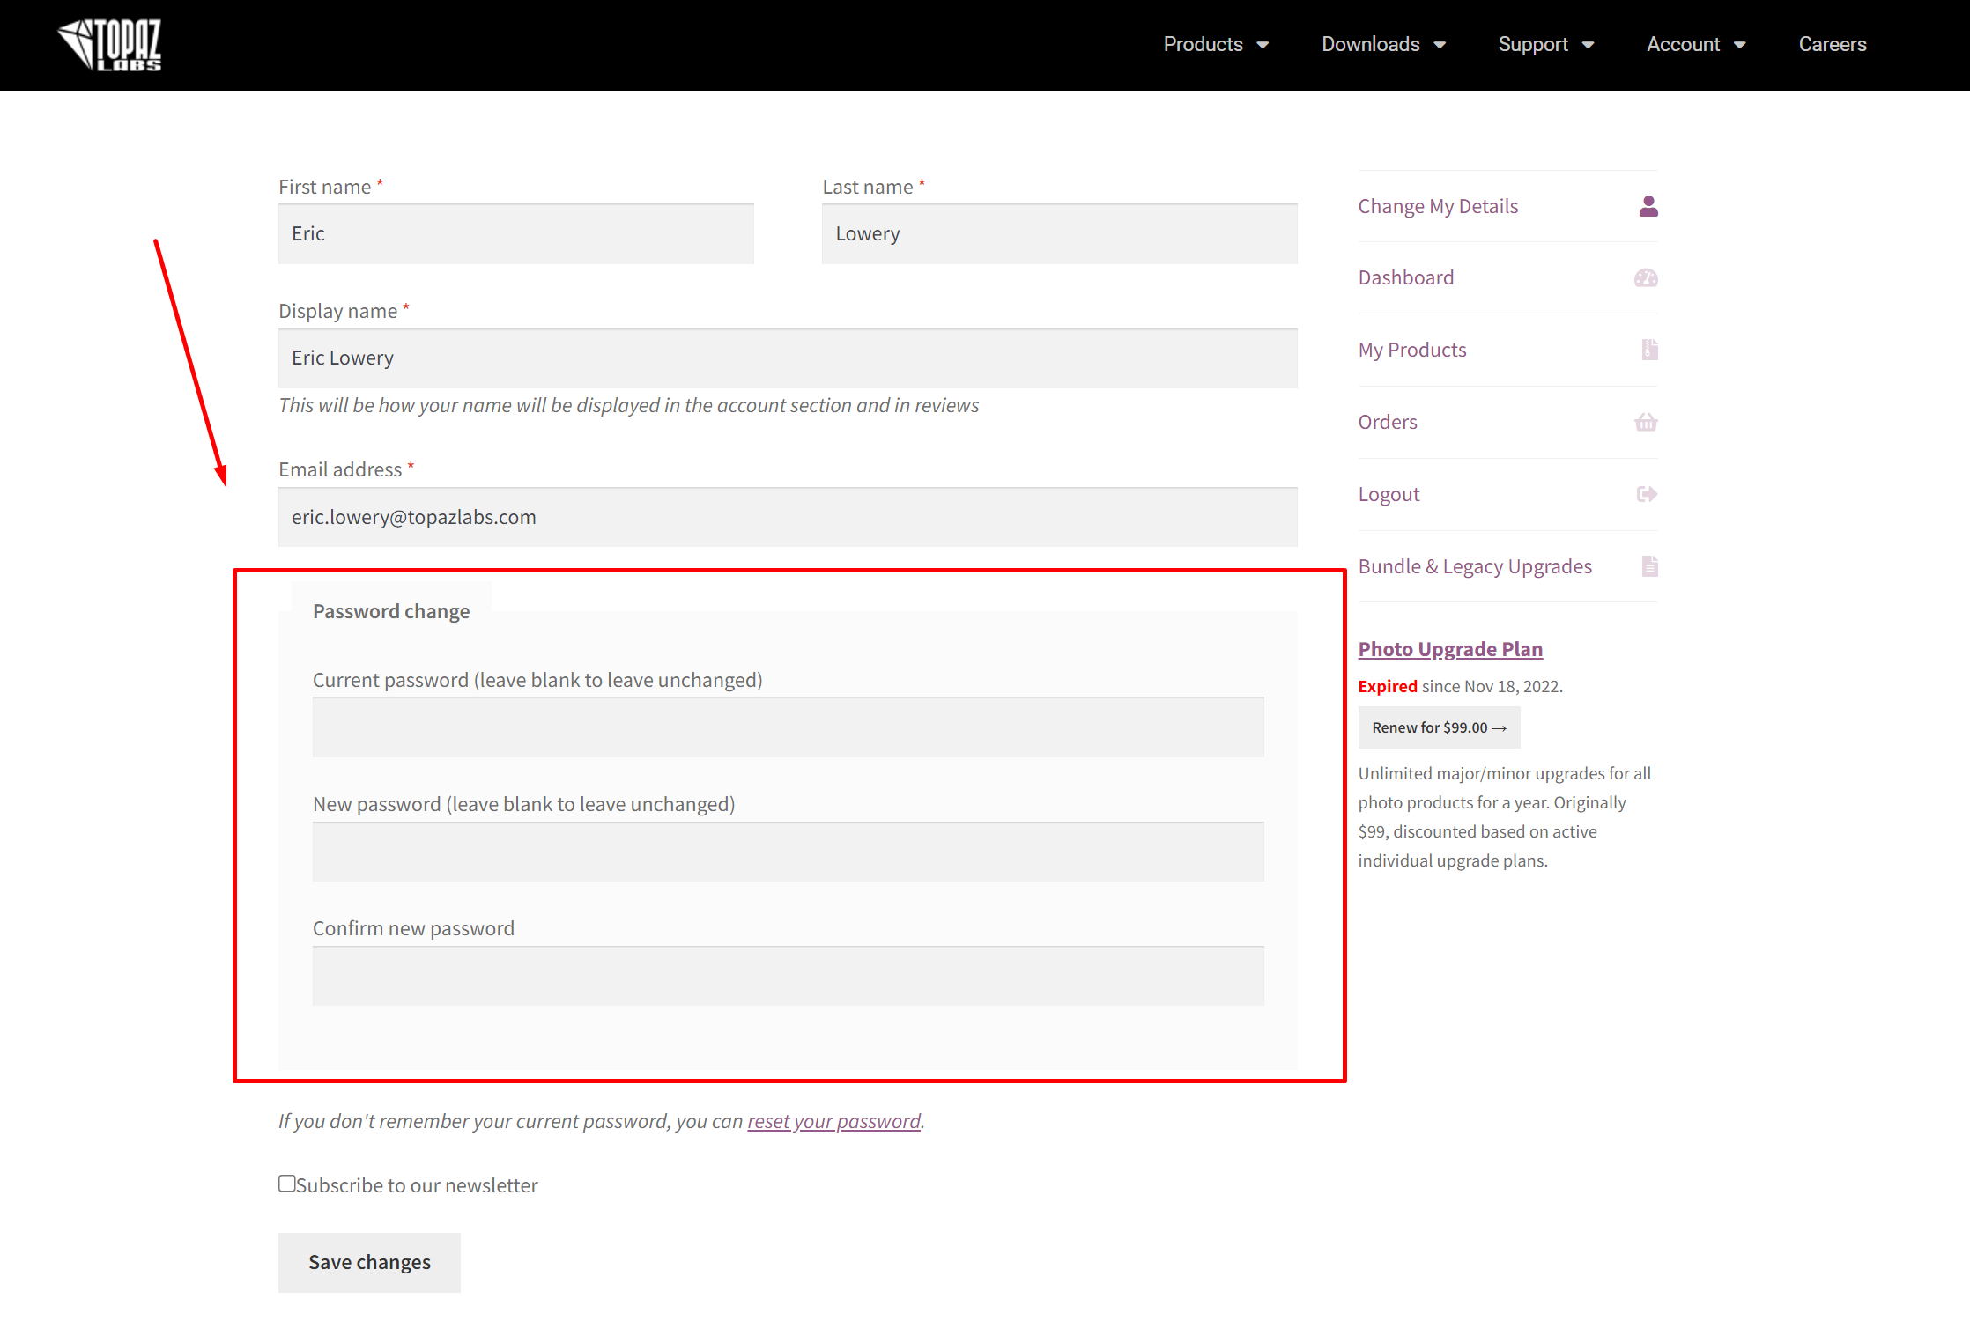
Task: Click the Topaz Labs logo
Action: coord(109,45)
